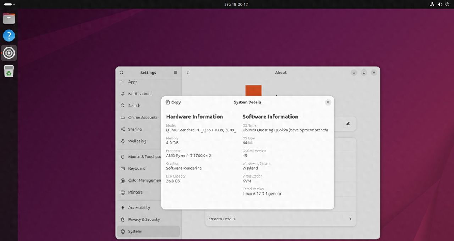Select Apps in the sidebar
The height and width of the screenshot is (241, 454).
[x=133, y=82]
